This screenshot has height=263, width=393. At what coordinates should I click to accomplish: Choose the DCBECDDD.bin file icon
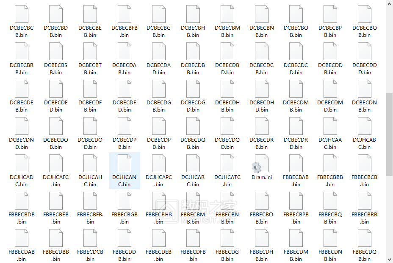365,52
